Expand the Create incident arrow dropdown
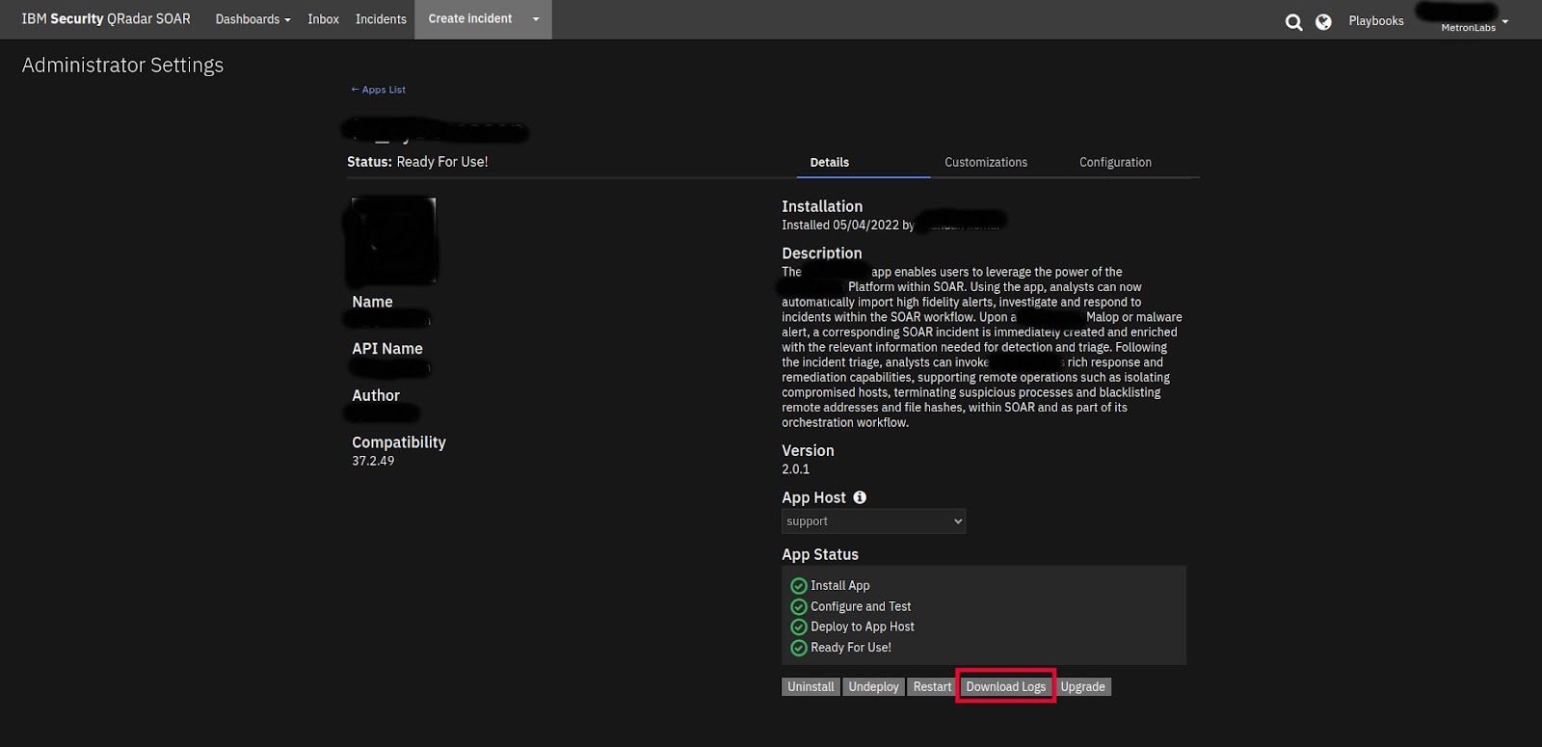The width and height of the screenshot is (1542, 747). pos(536,19)
